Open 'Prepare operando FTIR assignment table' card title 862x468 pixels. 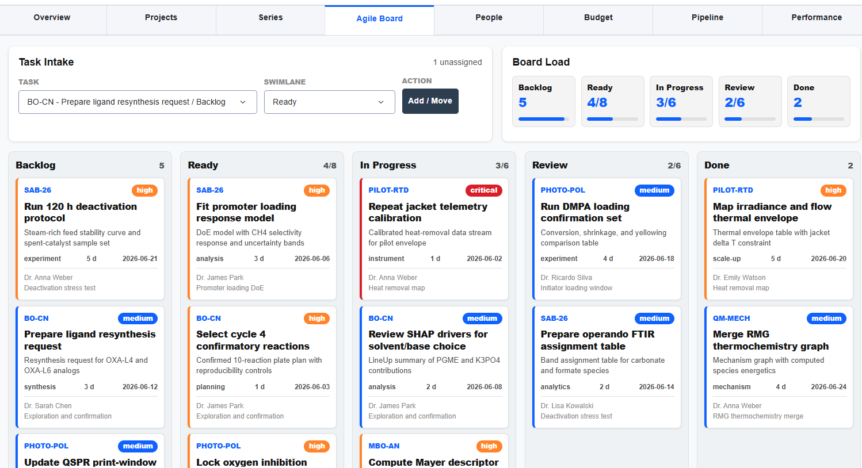point(598,340)
